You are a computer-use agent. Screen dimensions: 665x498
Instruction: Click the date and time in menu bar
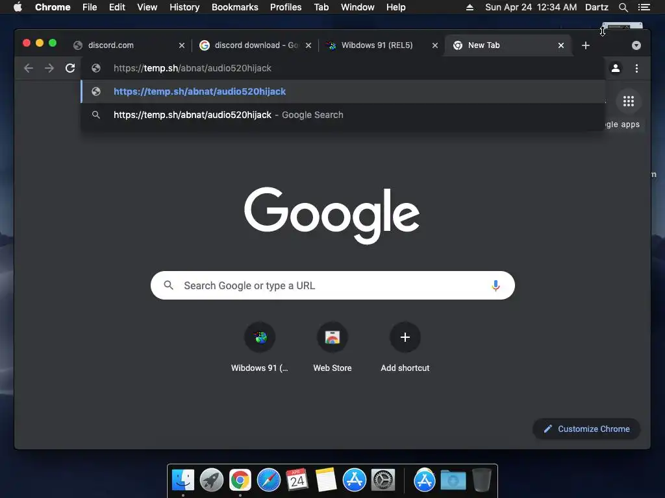531,7
